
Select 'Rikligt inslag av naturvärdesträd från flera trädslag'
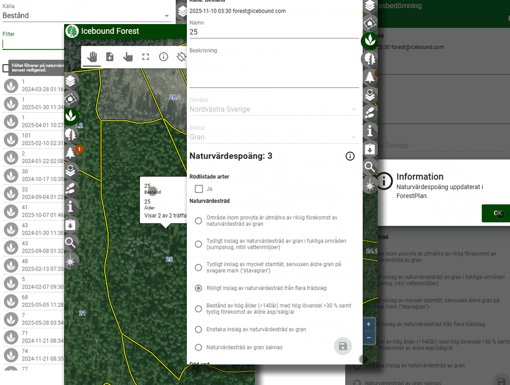(198, 288)
